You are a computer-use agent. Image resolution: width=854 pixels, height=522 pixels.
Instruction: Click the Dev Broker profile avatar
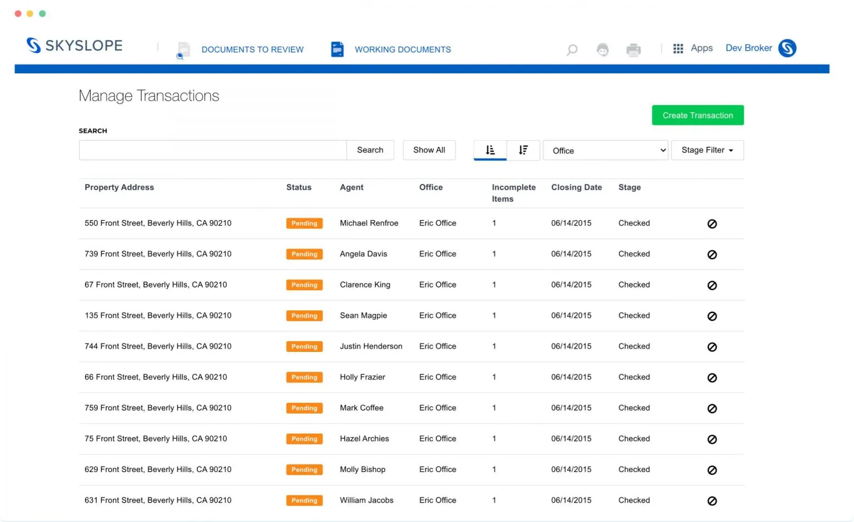point(787,48)
